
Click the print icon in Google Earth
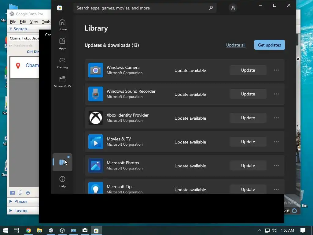click(x=28, y=193)
